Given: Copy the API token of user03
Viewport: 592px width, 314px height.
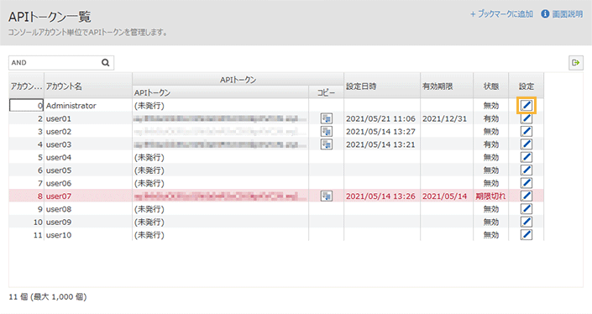Looking at the screenshot, I should point(326,144).
